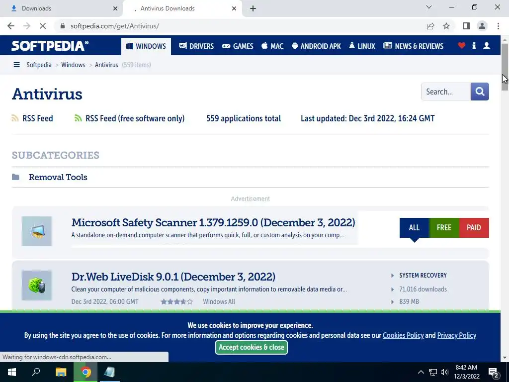The width and height of the screenshot is (509, 382).
Task: Accept cookies & close the banner
Action: point(252,347)
